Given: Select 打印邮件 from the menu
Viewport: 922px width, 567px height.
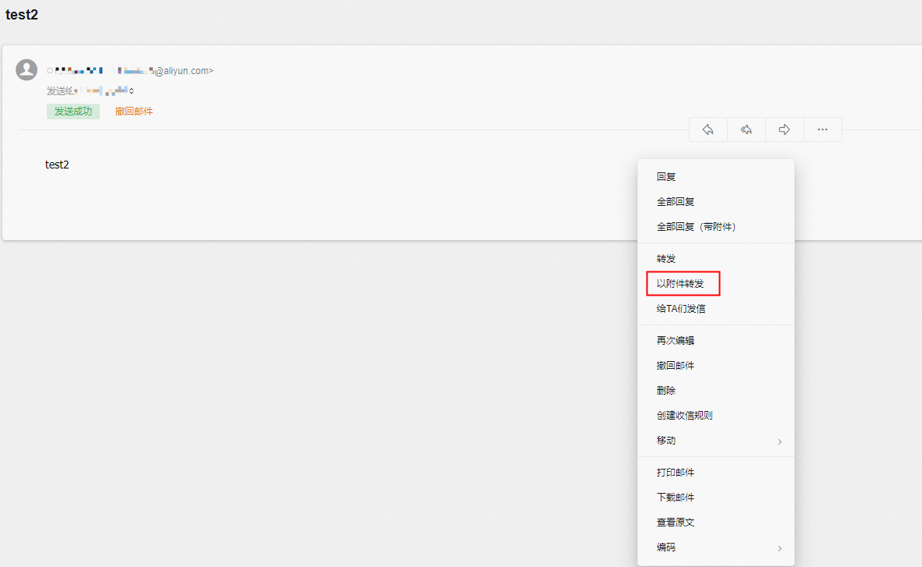Looking at the screenshot, I should point(676,473).
